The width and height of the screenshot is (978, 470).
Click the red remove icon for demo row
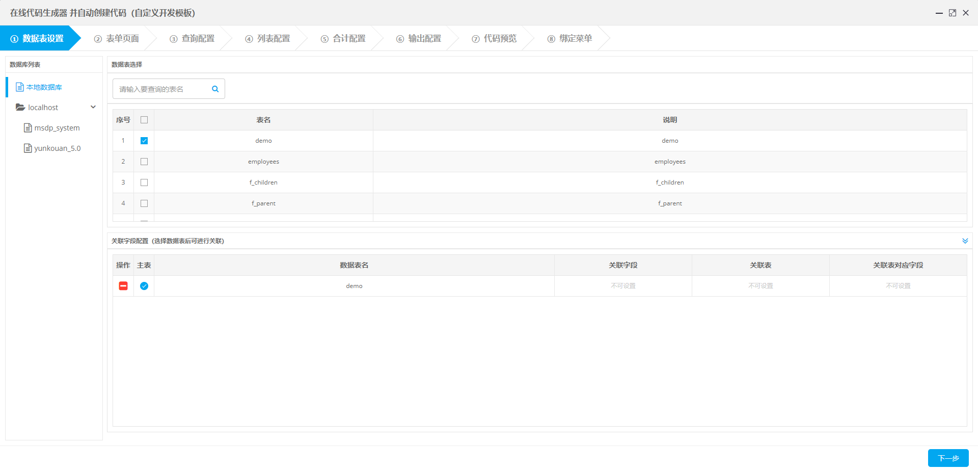click(123, 286)
